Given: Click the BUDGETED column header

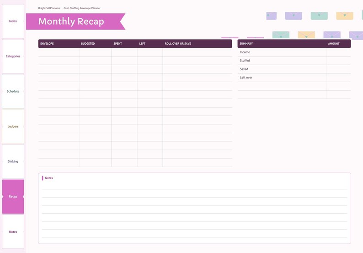Looking at the screenshot, I should [88, 44].
